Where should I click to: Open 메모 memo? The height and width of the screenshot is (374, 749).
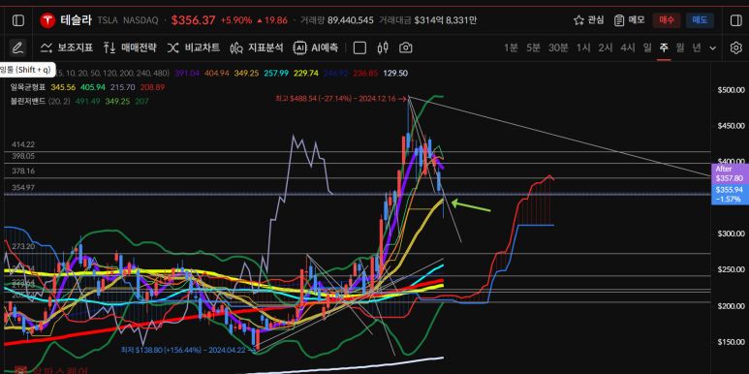[x=630, y=20]
